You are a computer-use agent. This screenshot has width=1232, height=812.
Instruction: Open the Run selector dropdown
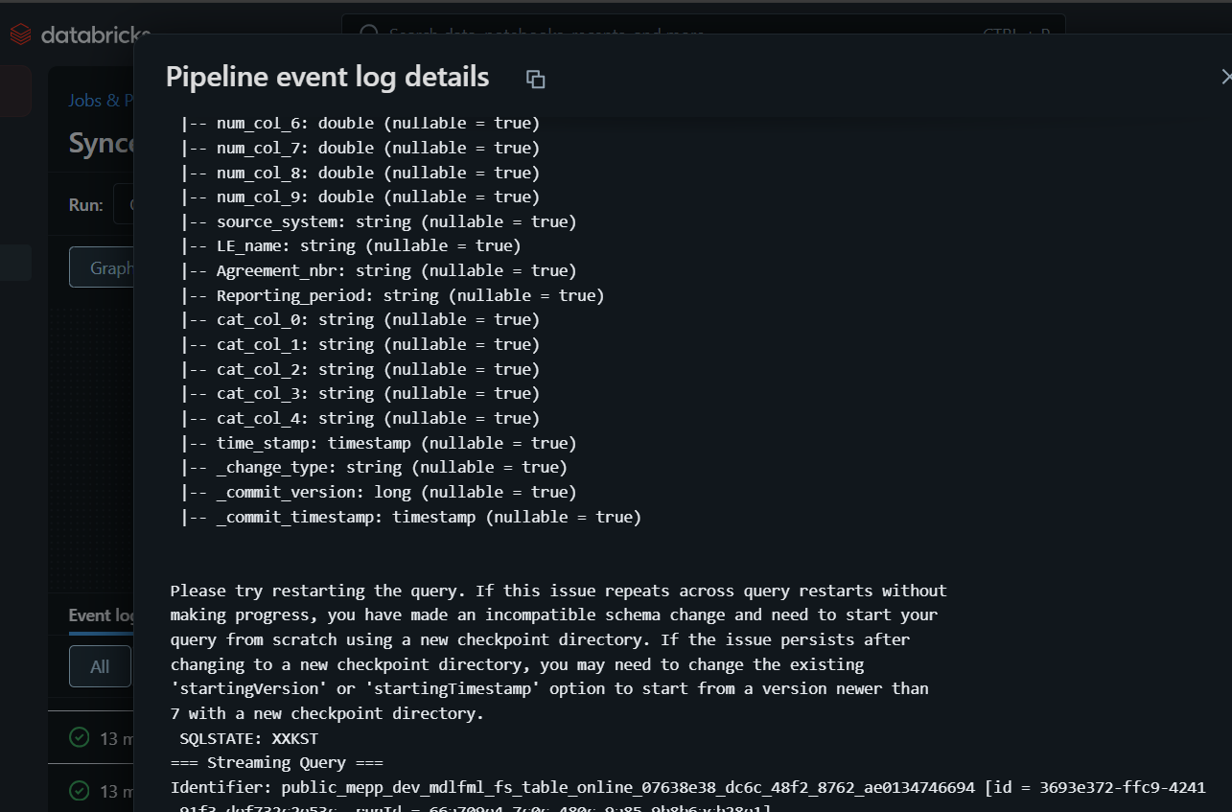(125, 205)
